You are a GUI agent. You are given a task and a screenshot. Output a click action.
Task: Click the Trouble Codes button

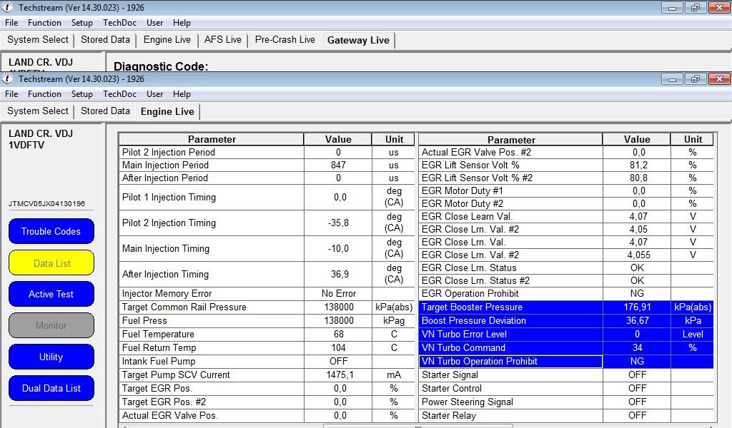[x=51, y=231]
